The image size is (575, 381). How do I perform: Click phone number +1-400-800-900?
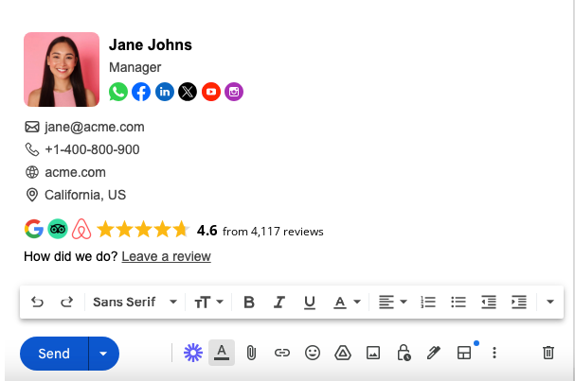click(92, 149)
